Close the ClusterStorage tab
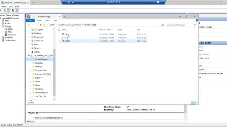The image size is (227, 127). click(60, 17)
